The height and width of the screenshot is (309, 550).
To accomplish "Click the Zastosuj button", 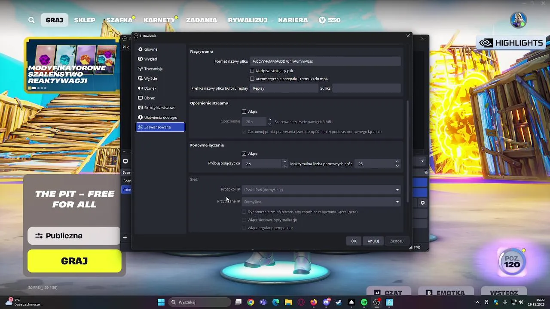I will point(397,241).
